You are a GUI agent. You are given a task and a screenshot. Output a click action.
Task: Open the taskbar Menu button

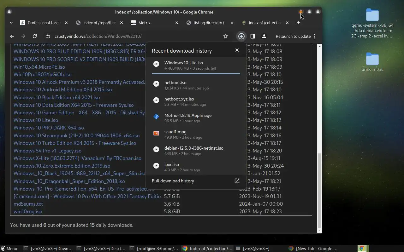pyautogui.click(x=9, y=249)
